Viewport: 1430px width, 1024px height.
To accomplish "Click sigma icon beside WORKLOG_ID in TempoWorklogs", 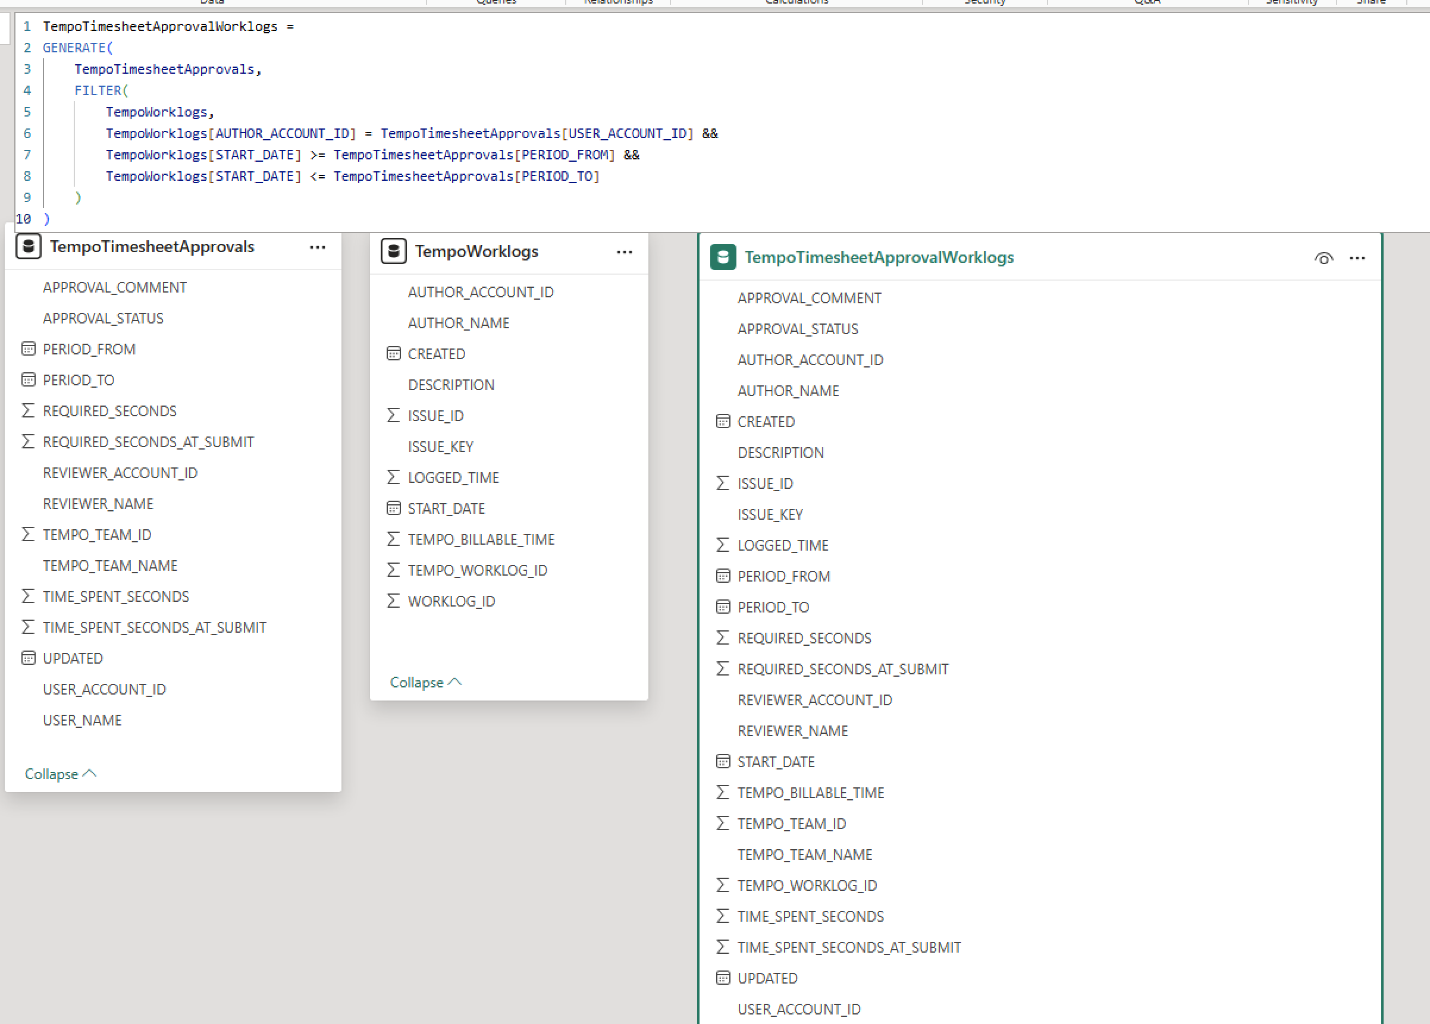I will click(x=393, y=601).
